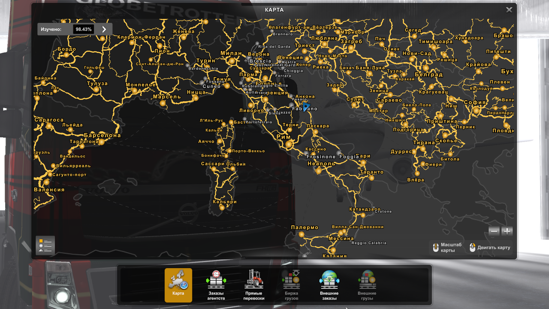The height and width of the screenshot is (309, 549).
Task: Click the Аяччо city marker
Action: (x=220, y=141)
